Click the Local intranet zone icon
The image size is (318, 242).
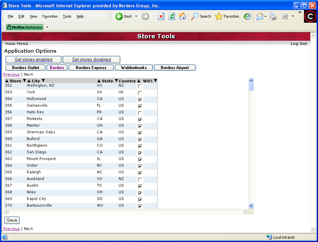tap(269, 237)
